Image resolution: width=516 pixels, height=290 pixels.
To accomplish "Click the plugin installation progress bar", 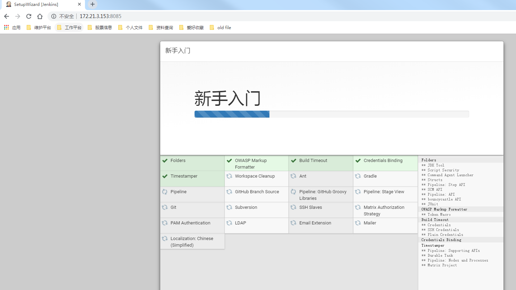I will [332, 114].
